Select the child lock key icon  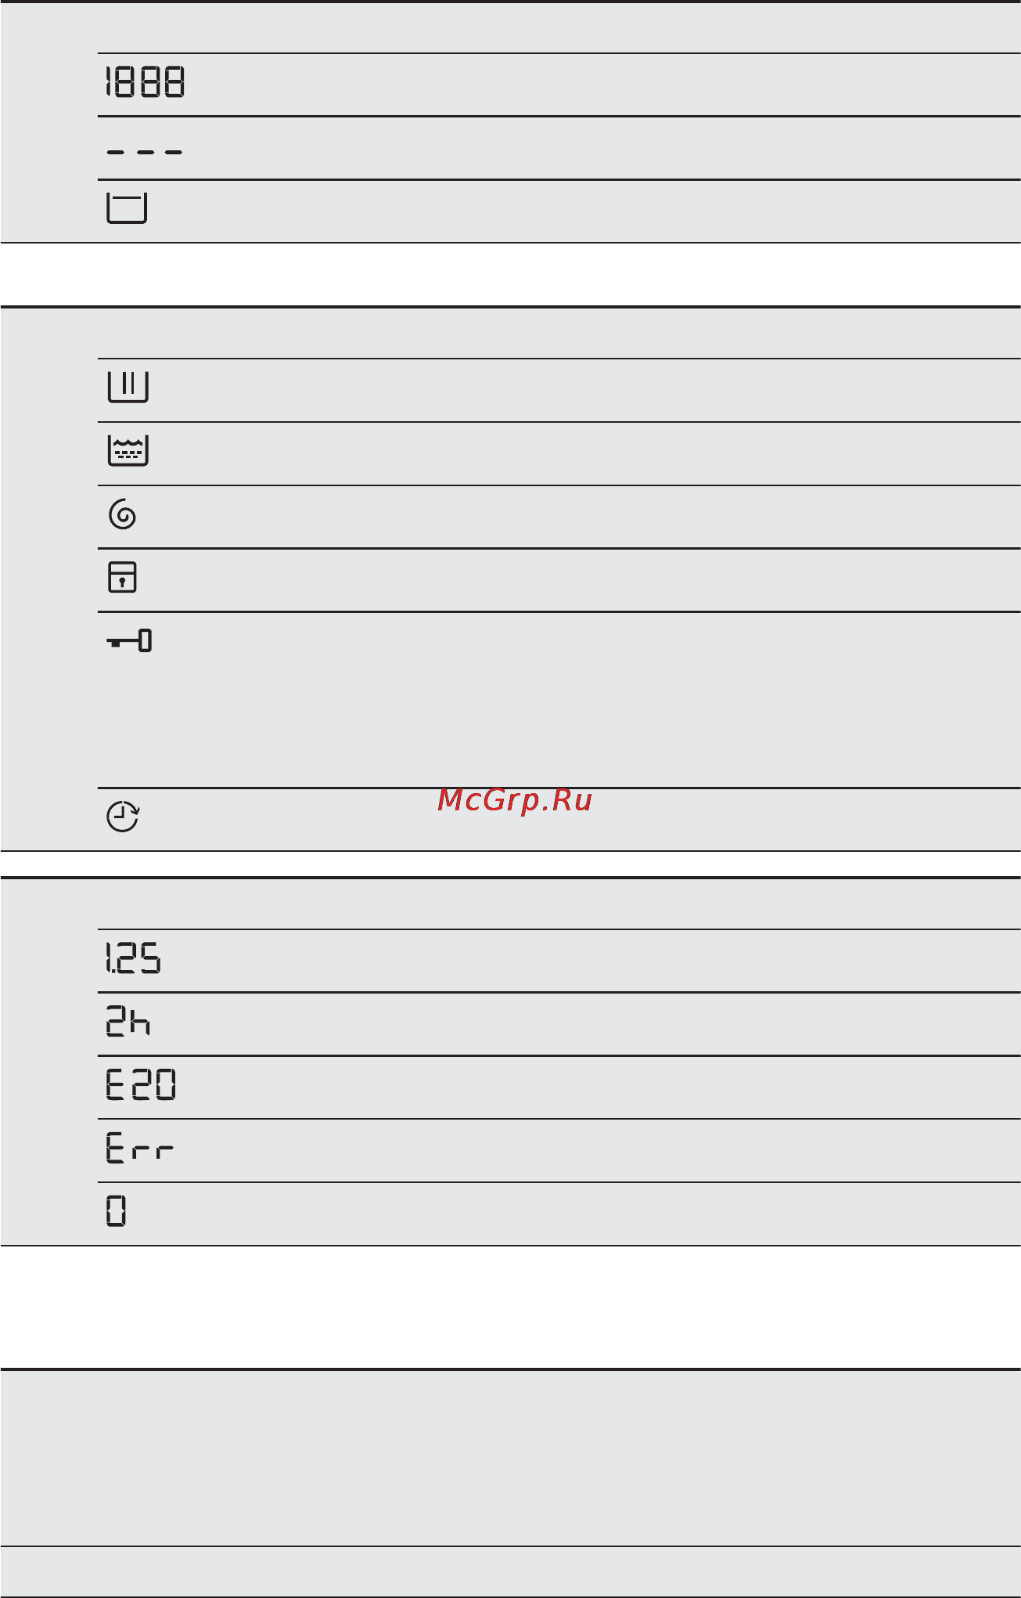point(129,641)
